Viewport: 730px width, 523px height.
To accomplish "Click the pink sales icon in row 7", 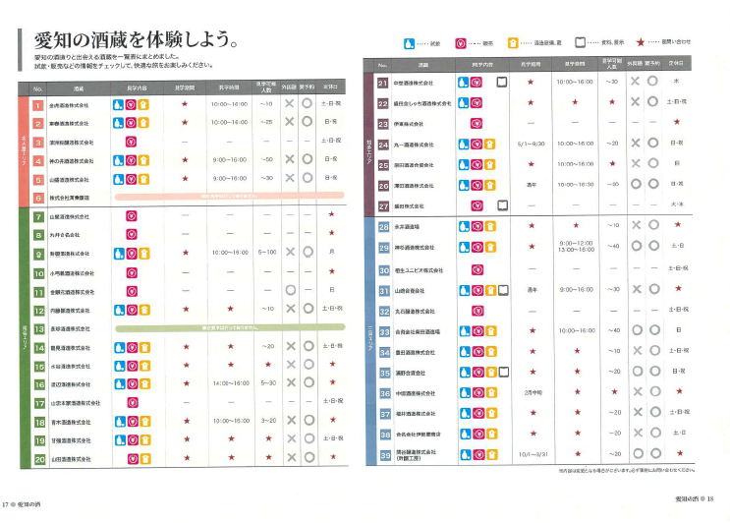I will click(132, 215).
